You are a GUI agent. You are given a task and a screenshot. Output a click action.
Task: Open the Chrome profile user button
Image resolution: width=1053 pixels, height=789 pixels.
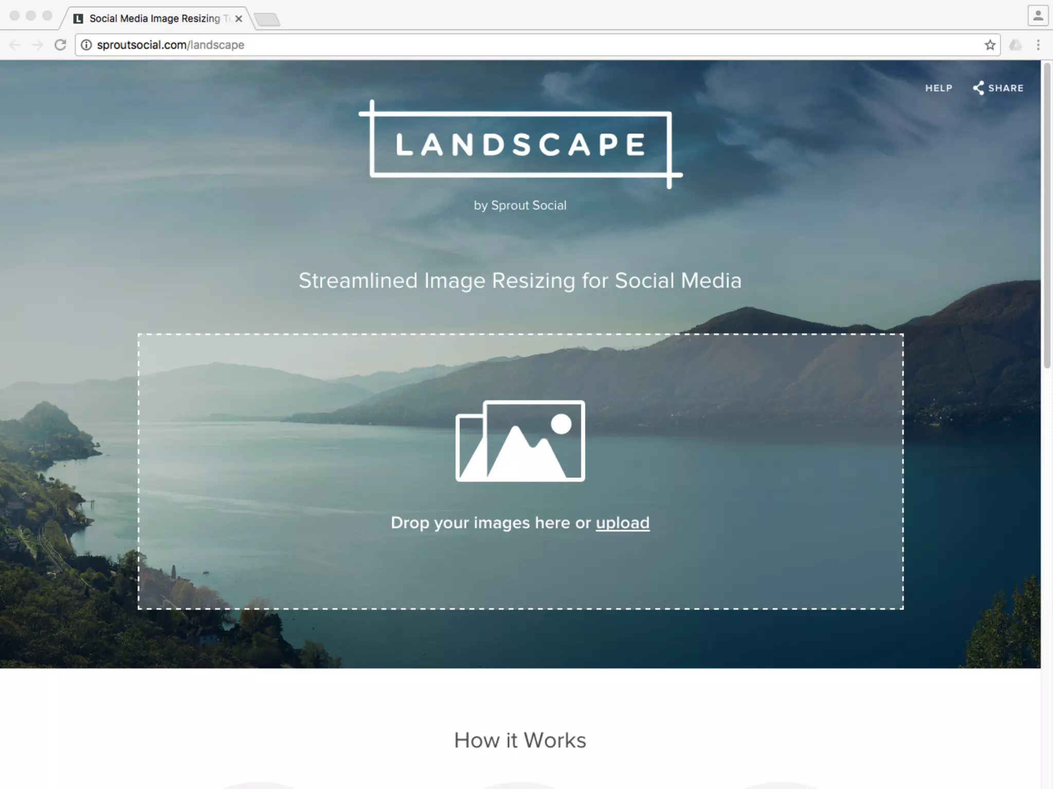click(1038, 15)
